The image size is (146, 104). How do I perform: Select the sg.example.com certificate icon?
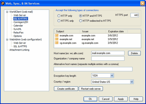point(57,43)
